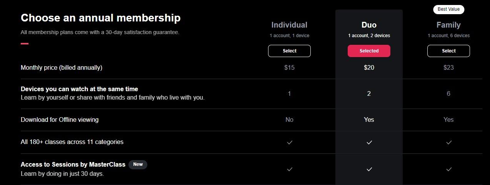
Task: Click Family checkmark for 180+ classes row
Action: point(448,142)
